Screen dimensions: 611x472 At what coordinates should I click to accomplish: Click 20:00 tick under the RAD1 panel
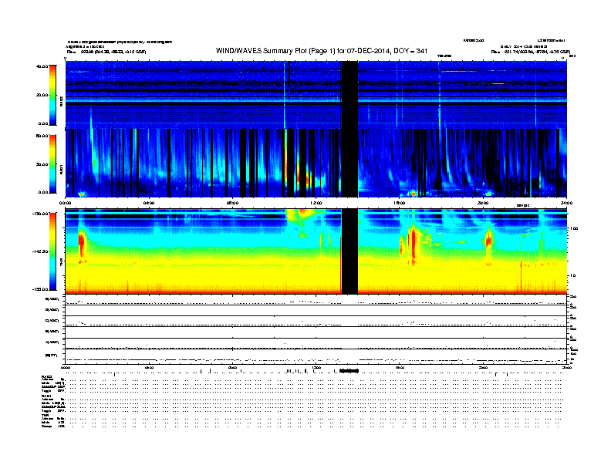[483, 203]
